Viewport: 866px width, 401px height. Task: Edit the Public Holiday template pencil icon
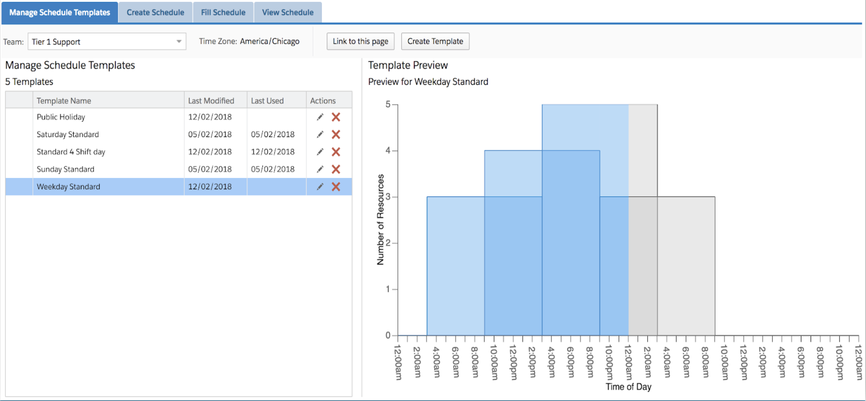pos(320,117)
